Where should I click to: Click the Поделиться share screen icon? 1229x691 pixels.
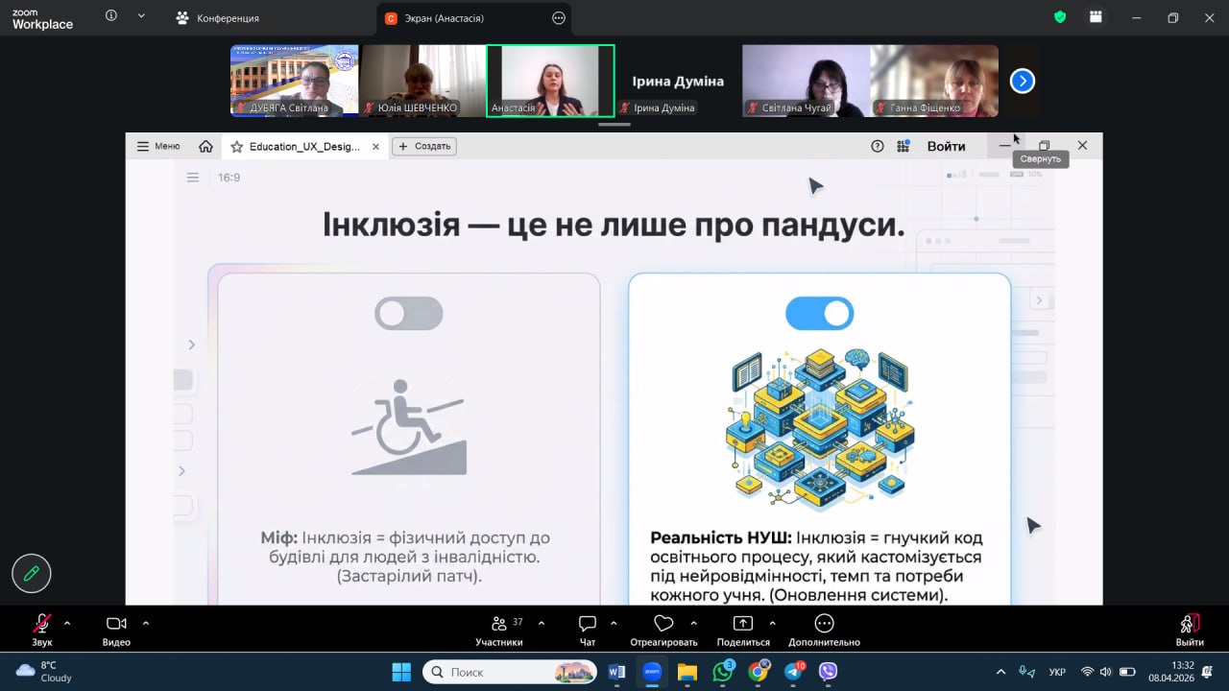(743, 625)
